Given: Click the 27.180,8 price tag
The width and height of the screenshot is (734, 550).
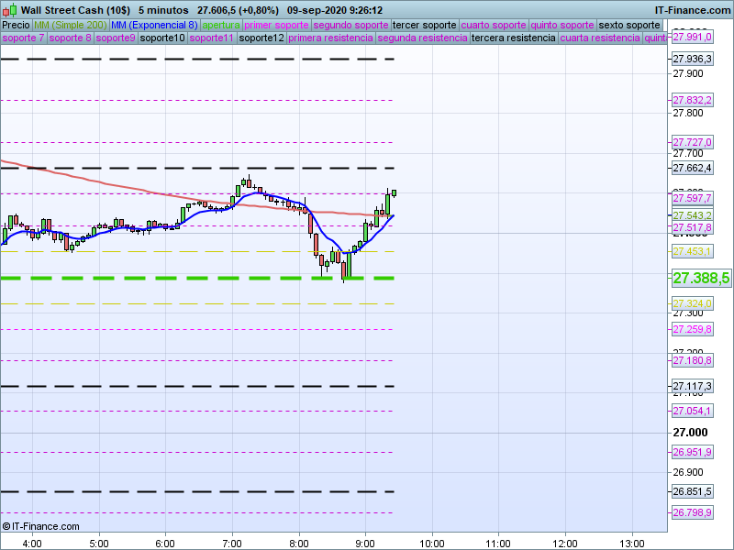Looking at the screenshot, I should (693, 360).
